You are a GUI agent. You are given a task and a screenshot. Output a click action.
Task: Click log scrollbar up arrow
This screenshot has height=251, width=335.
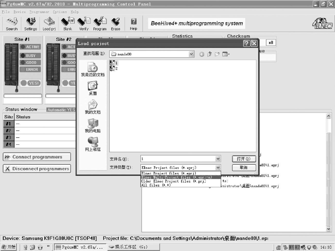328,116
